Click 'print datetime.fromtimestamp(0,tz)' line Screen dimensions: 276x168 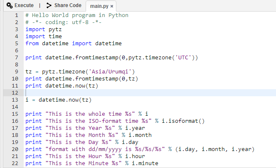82,79
